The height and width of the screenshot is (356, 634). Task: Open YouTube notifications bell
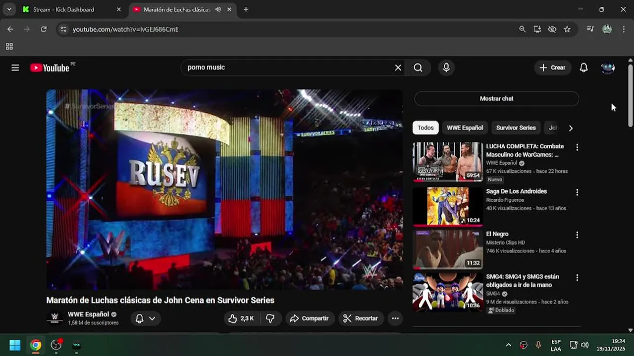click(584, 68)
